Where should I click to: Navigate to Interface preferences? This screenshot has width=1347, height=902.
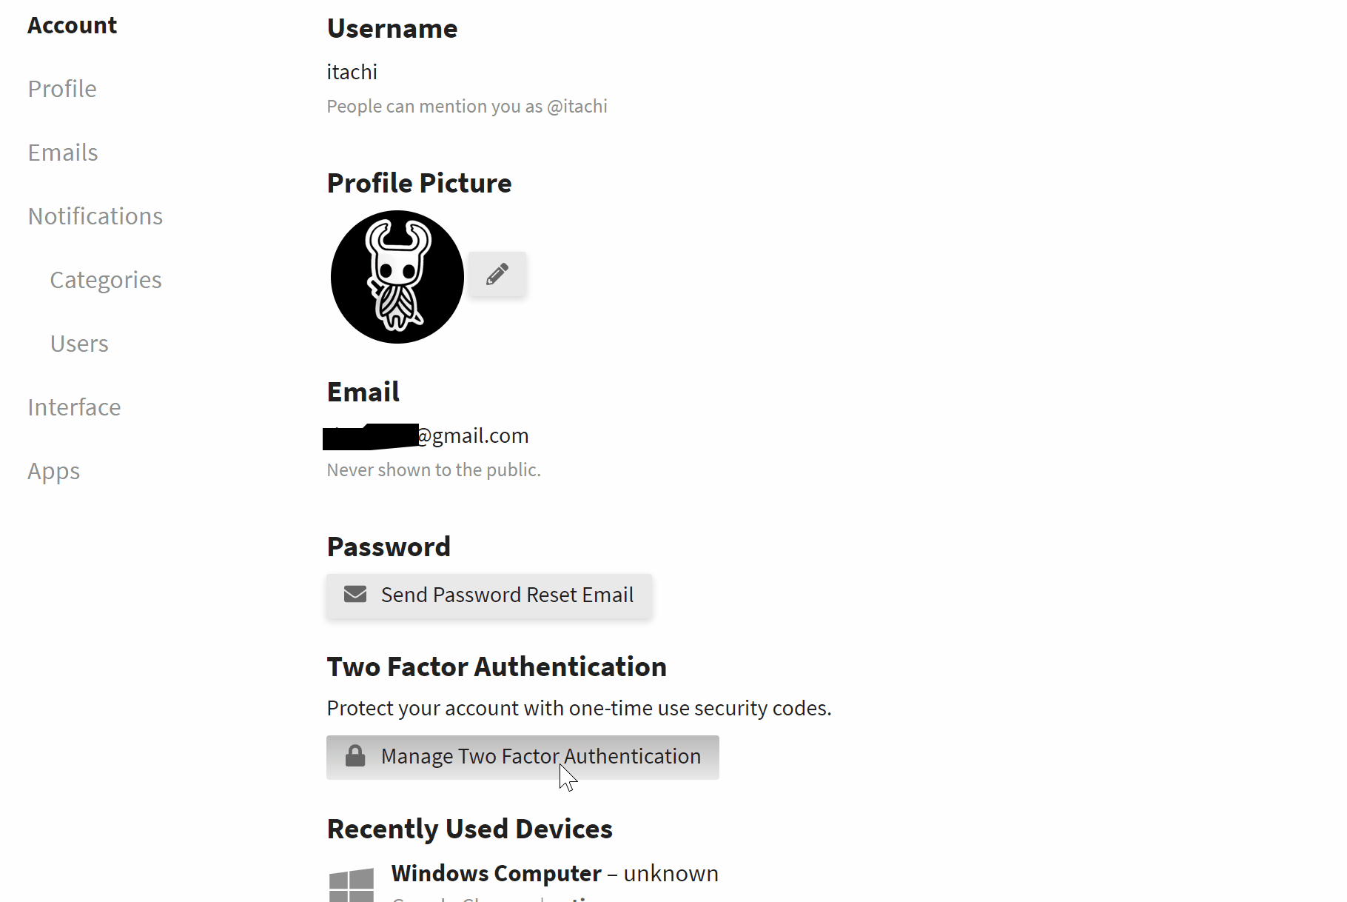(74, 407)
